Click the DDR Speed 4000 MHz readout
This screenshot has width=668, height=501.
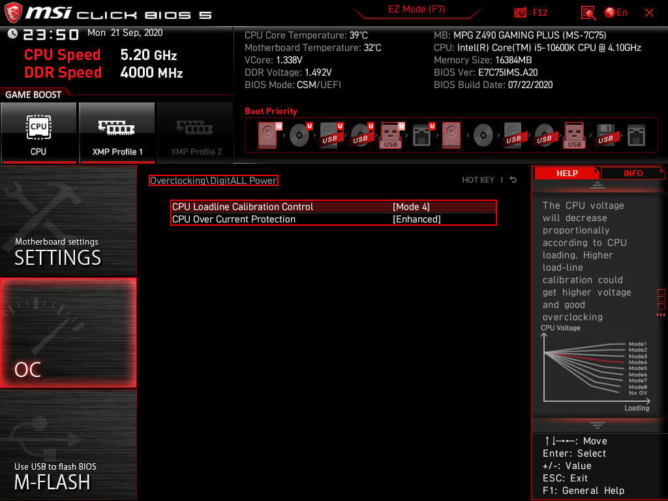tap(104, 72)
